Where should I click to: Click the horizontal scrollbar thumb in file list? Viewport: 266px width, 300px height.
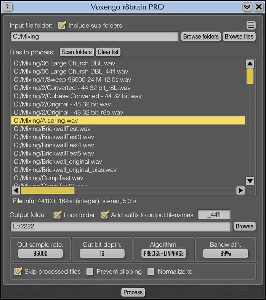tap(48, 190)
